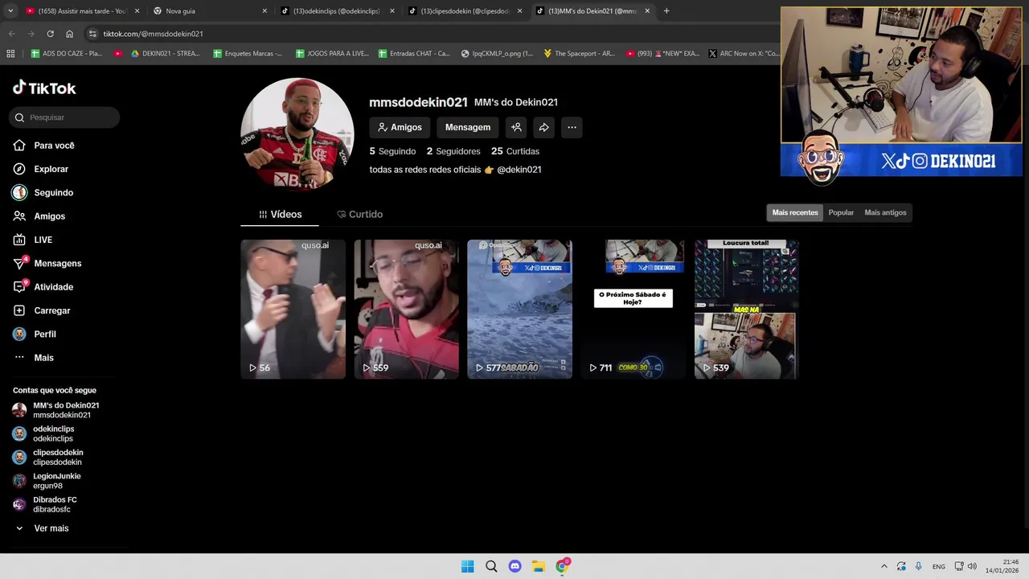Click the Pesquisar search field
Image resolution: width=1029 pixels, height=579 pixels.
[x=64, y=117]
